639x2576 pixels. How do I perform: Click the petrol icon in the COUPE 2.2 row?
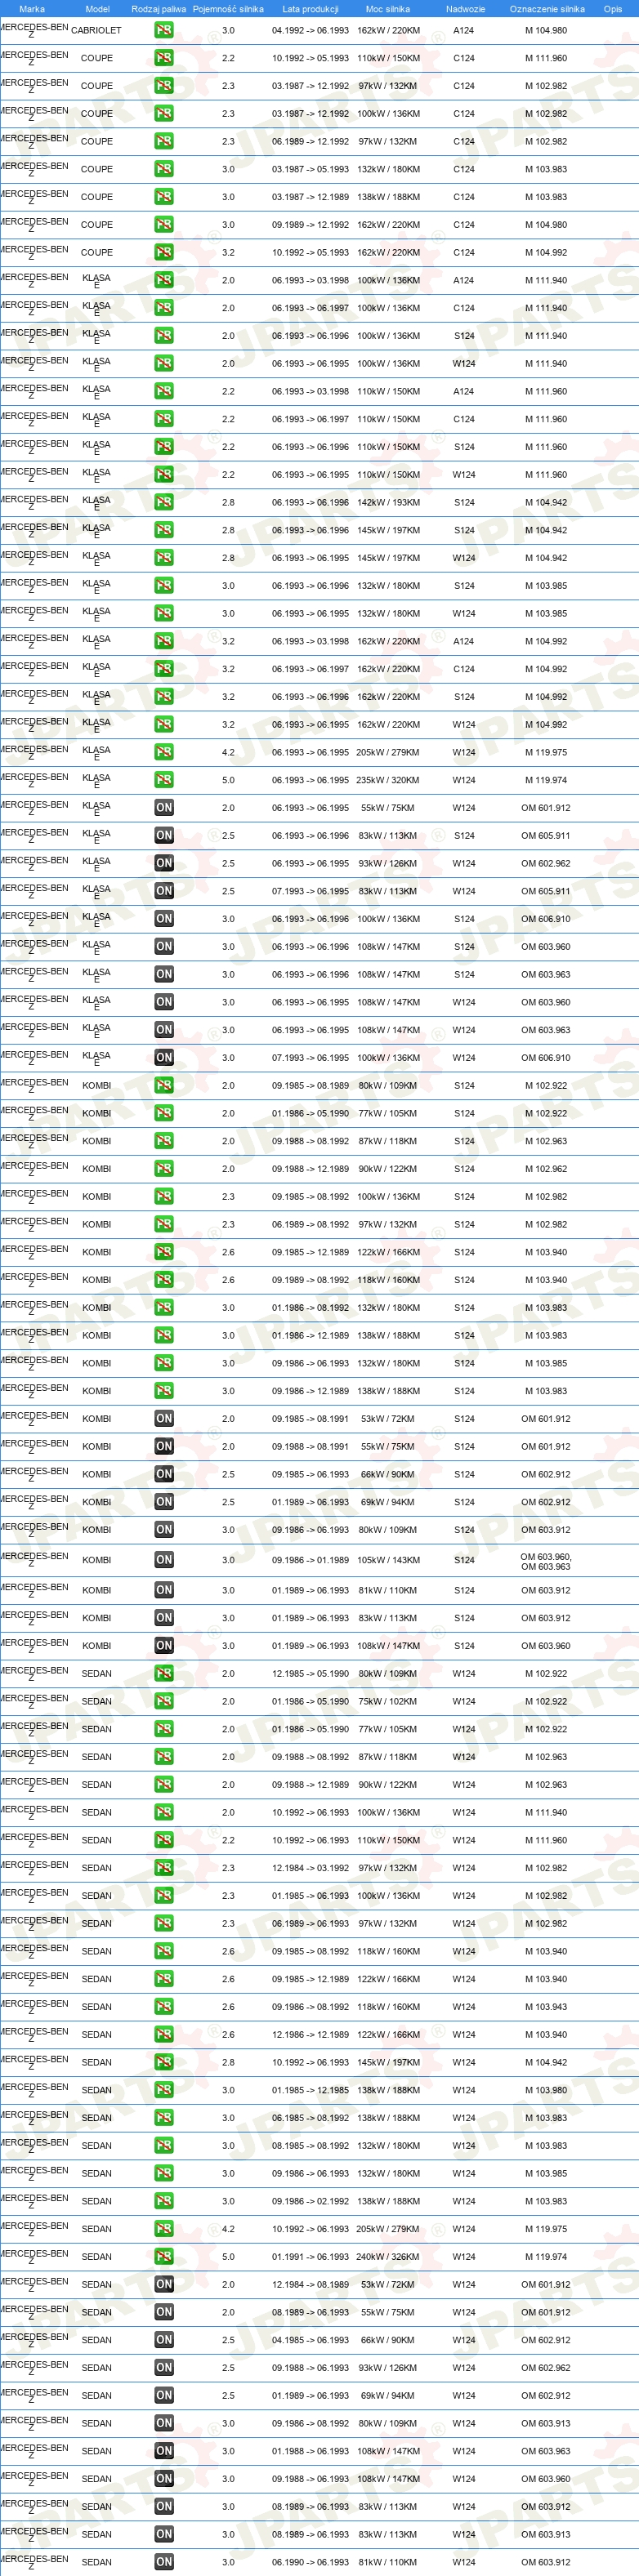(164, 58)
